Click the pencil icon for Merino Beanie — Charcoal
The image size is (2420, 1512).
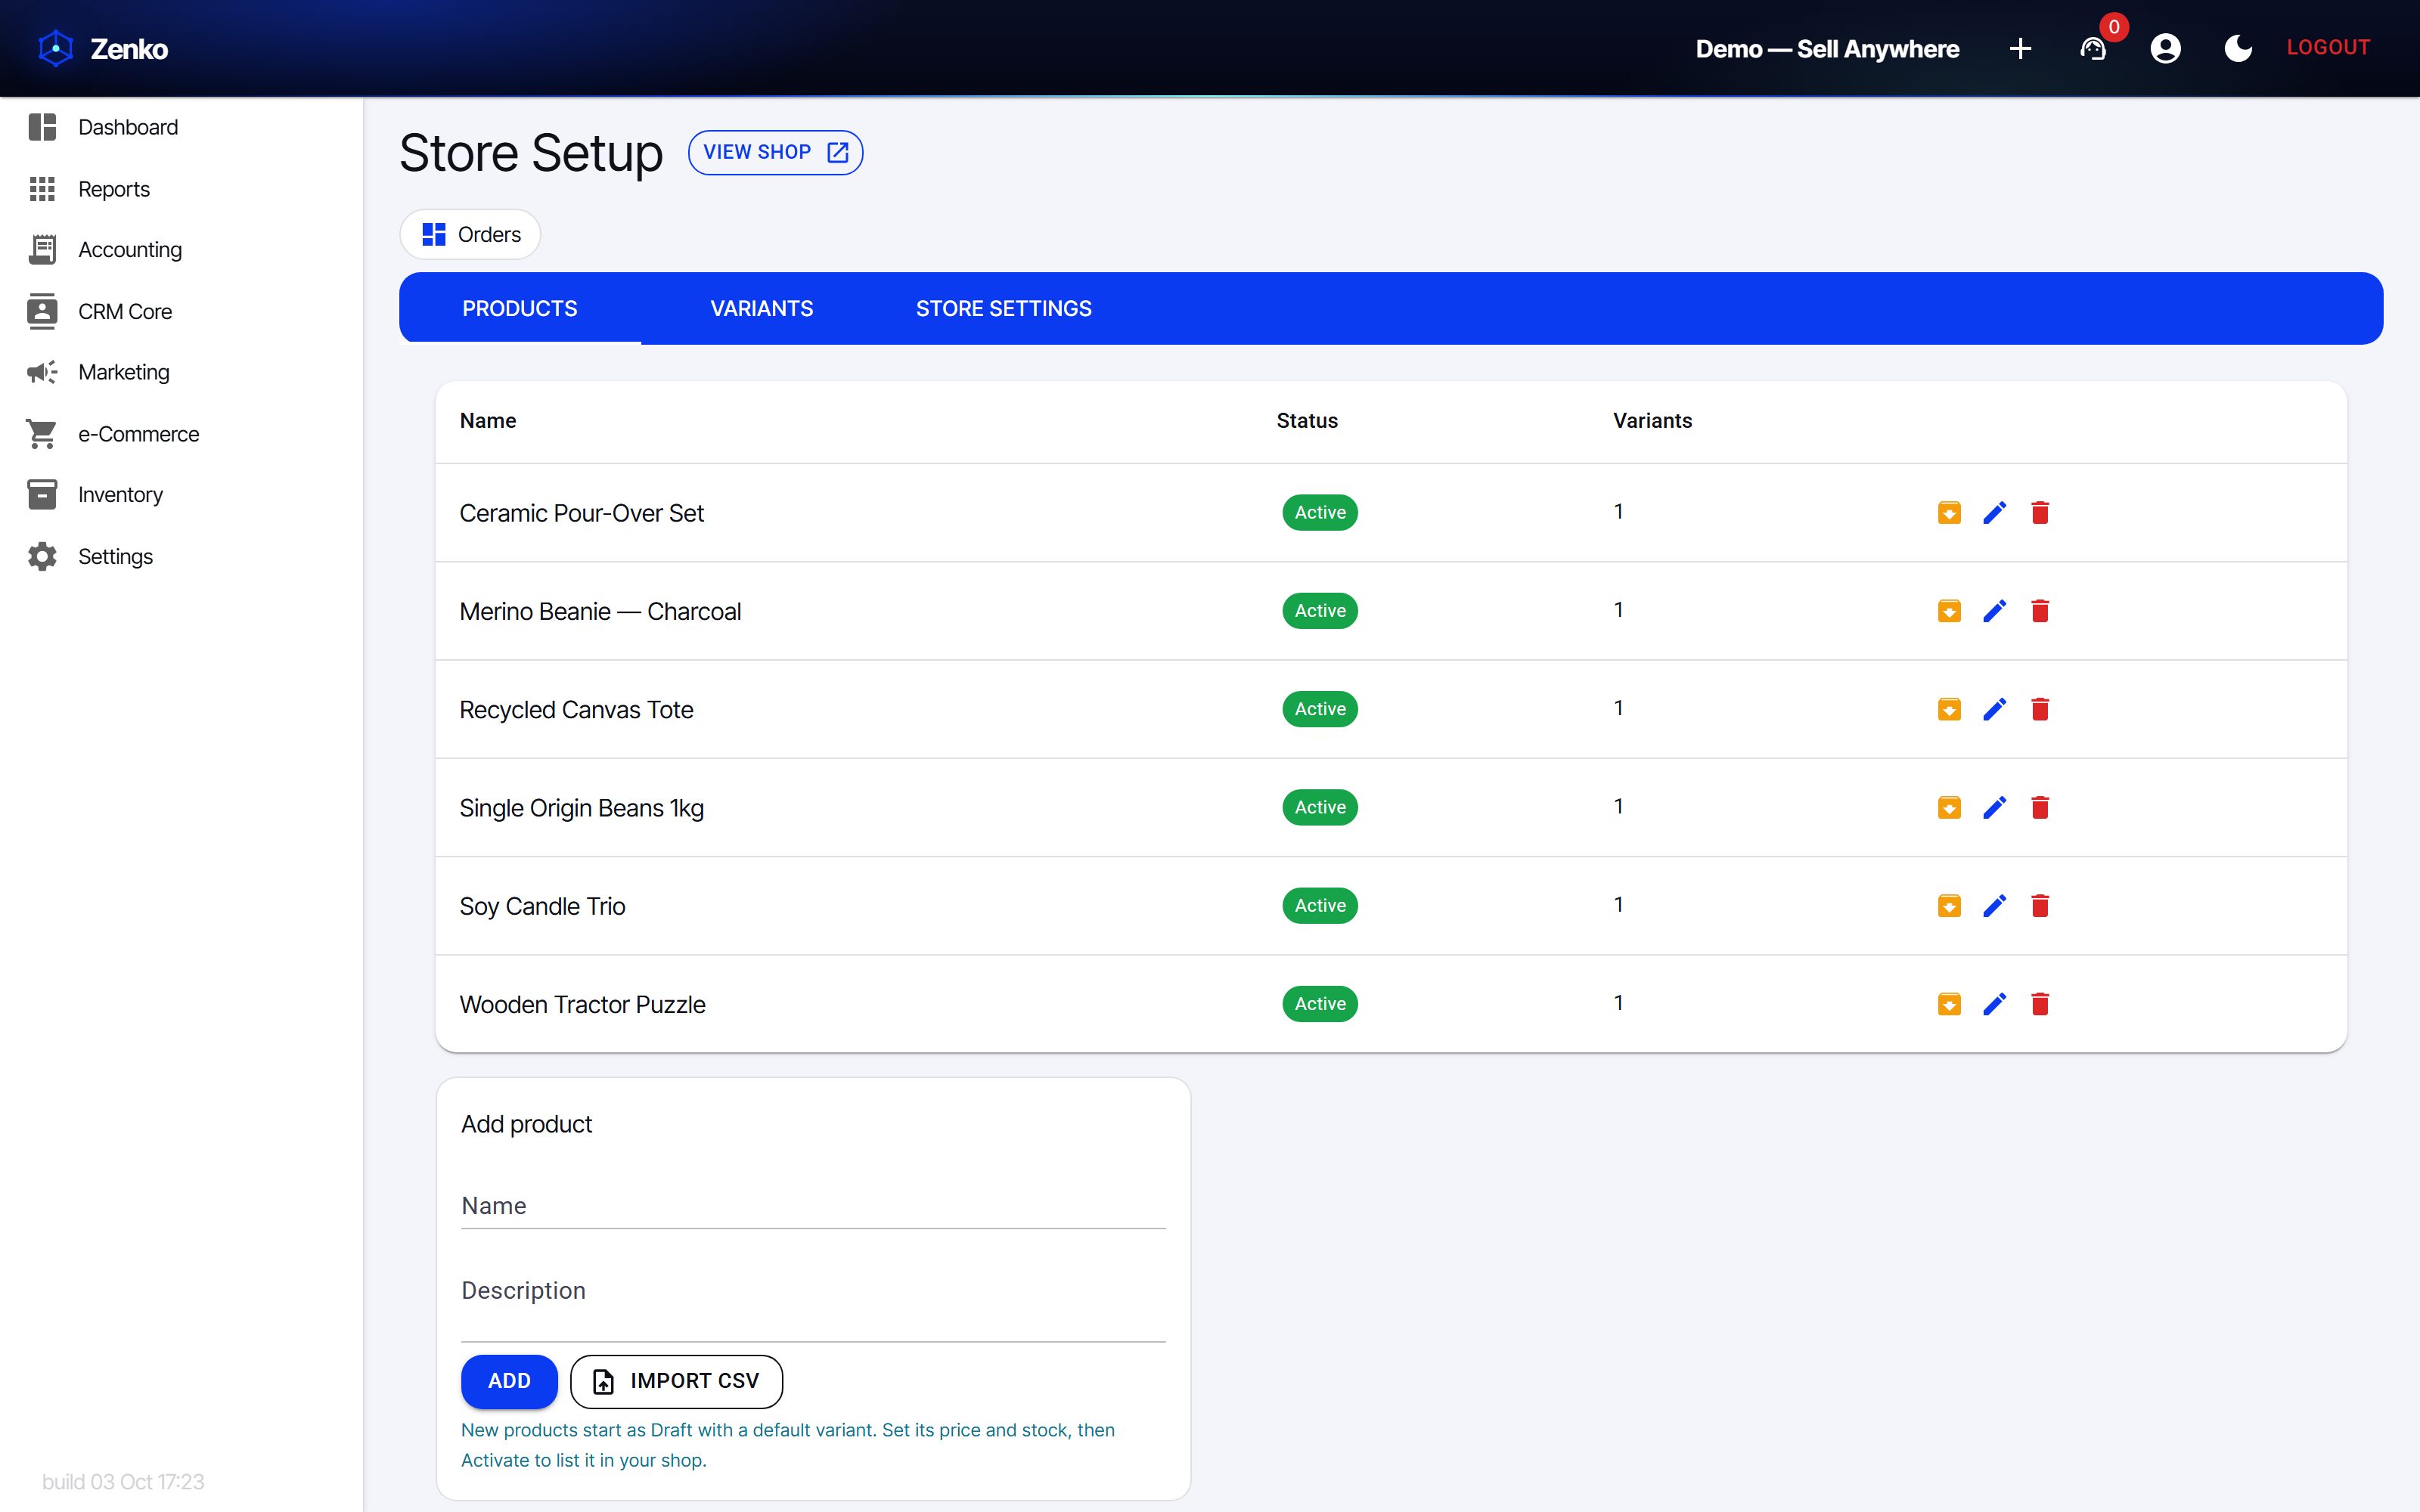pyautogui.click(x=1995, y=611)
